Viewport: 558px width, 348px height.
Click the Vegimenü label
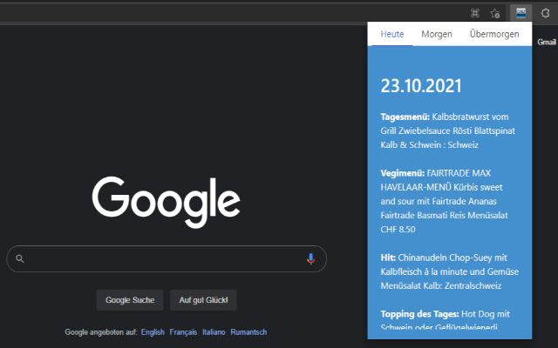tap(403, 173)
